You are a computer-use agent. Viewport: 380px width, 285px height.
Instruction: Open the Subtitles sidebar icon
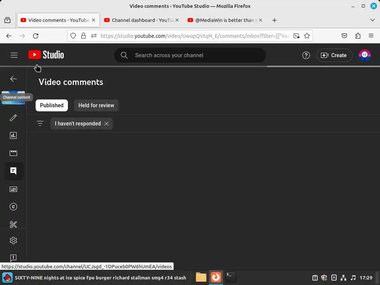[13, 189]
